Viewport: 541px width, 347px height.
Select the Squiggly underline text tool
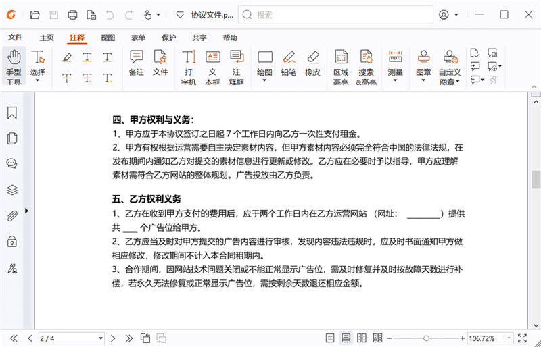pos(87,57)
